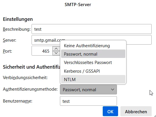Click the Benutzername label
The height and width of the screenshot is (117, 156).
17,101
